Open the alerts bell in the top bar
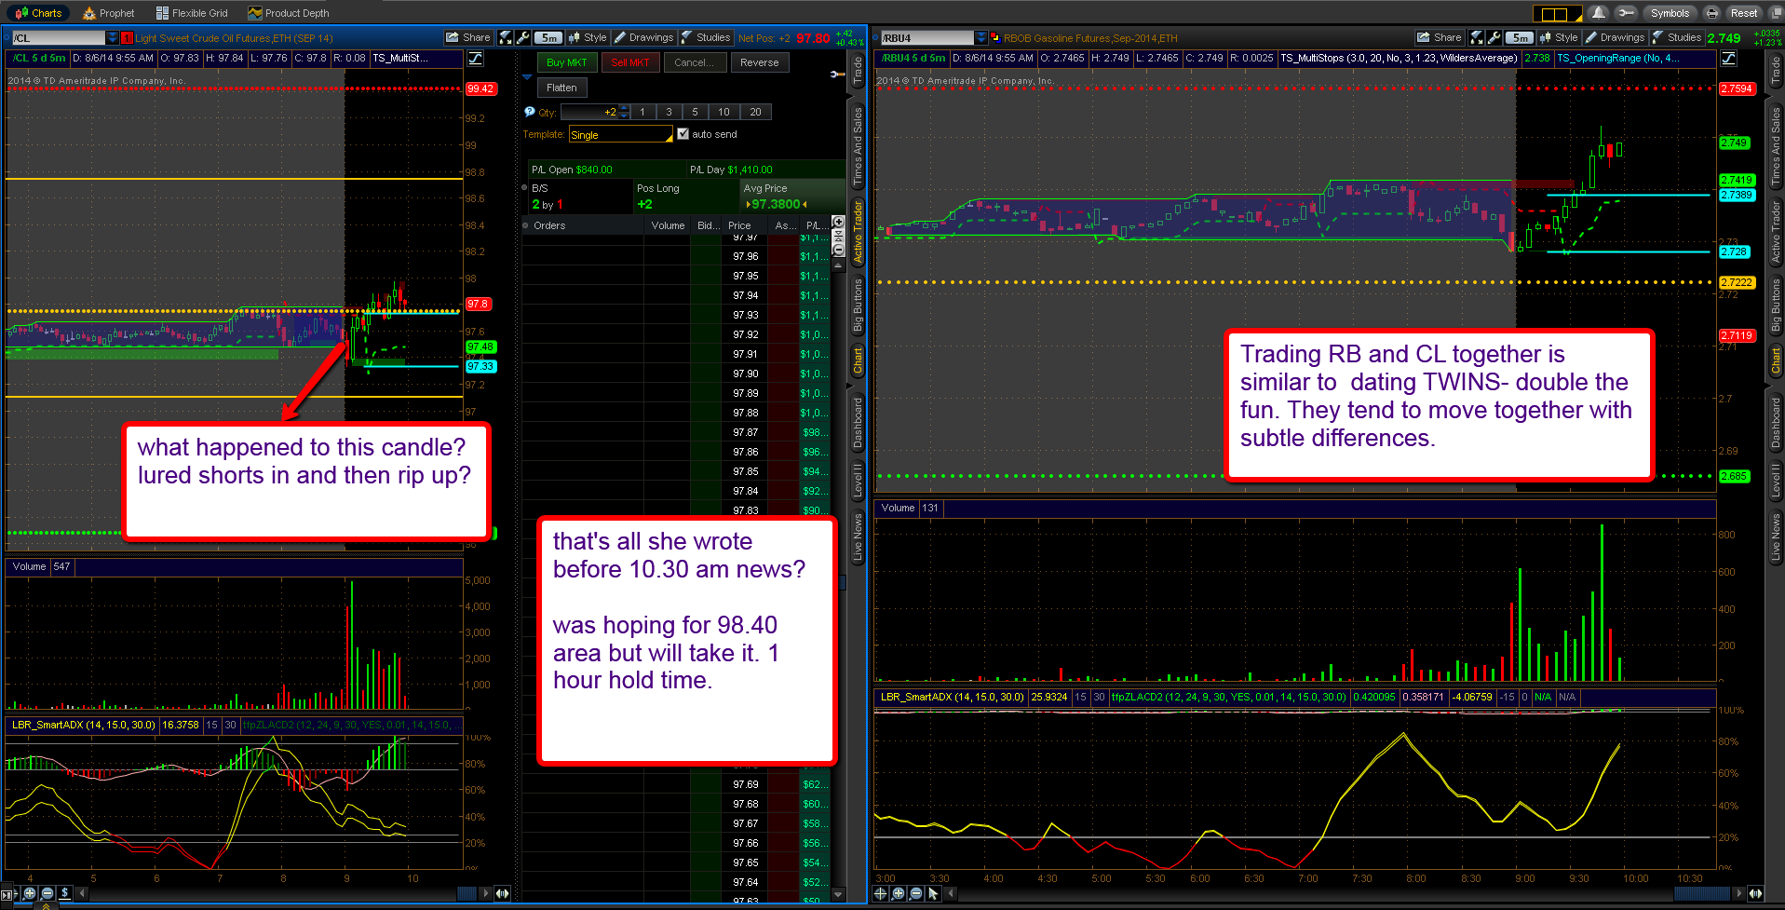 click(x=1599, y=13)
